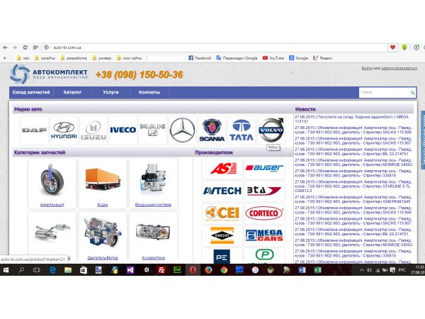Open the Mercedes-Benz star logo

[x=182, y=130]
